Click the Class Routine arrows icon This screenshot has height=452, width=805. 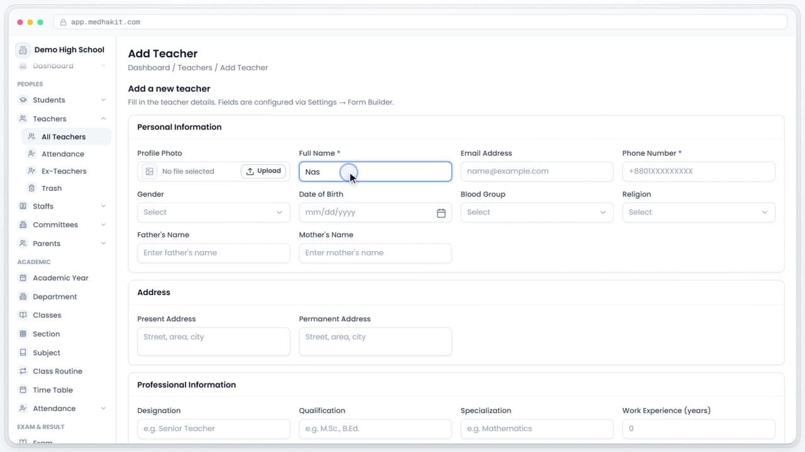tap(23, 371)
